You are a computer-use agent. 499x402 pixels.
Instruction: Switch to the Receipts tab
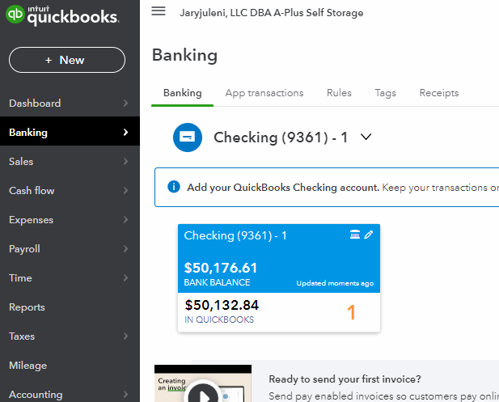(x=439, y=93)
